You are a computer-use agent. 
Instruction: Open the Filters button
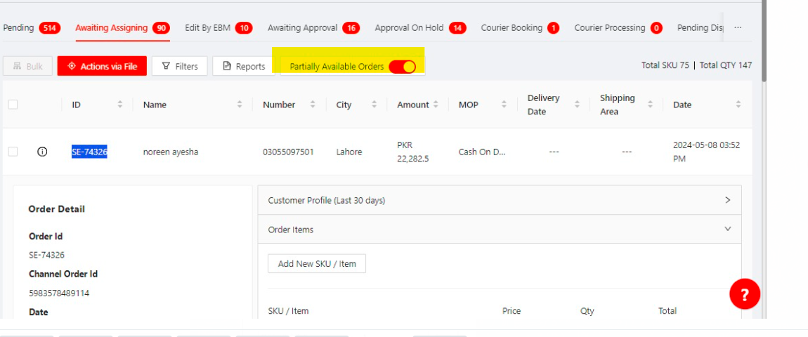point(179,66)
